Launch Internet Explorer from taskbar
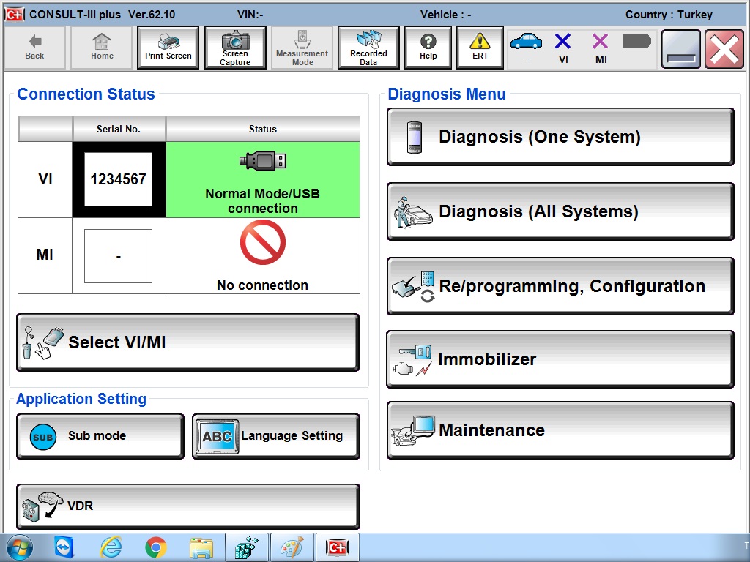The width and height of the screenshot is (750, 562). 111,547
